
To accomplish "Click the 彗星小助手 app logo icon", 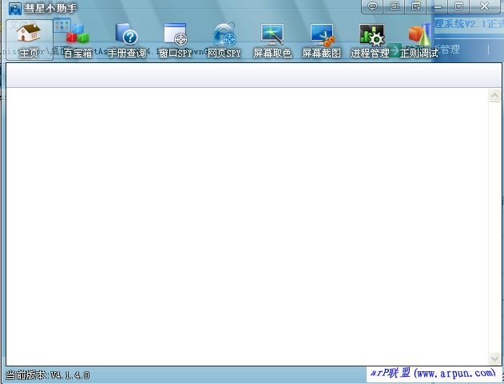I will point(15,9).
